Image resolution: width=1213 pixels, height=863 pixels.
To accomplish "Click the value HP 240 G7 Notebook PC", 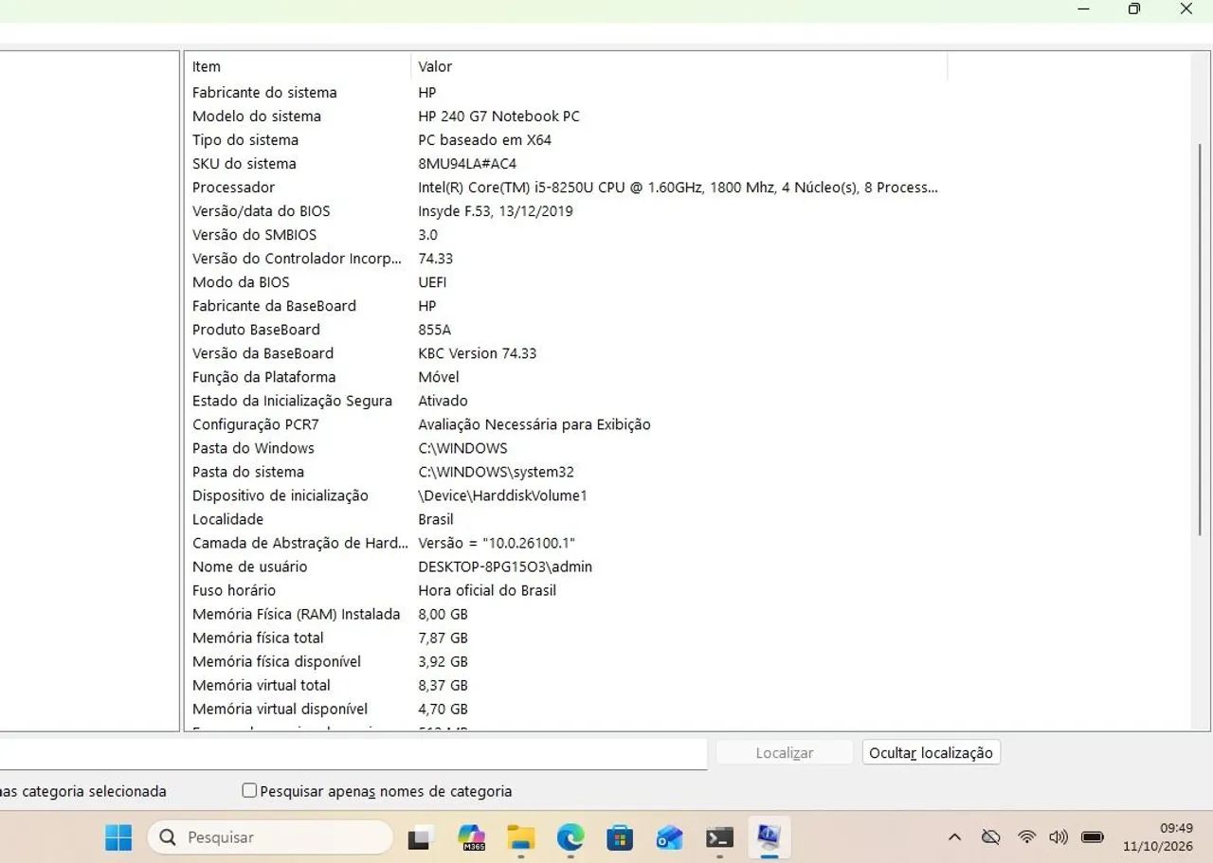I will (x=498, y=117).
